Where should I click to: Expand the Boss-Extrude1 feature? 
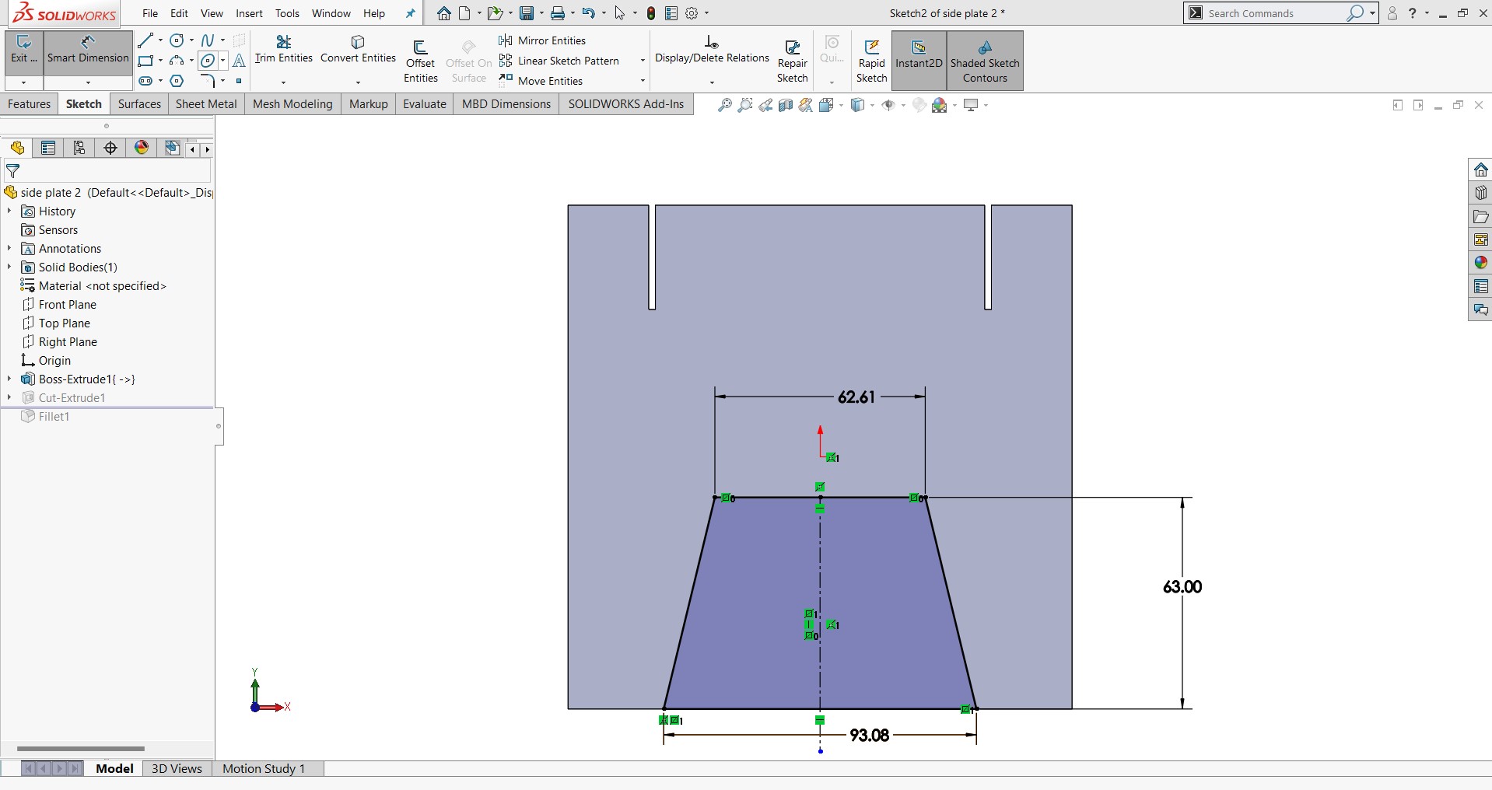9,379
